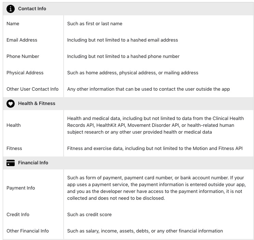
Task: Click the Name data type label
Action: [13, 24]
